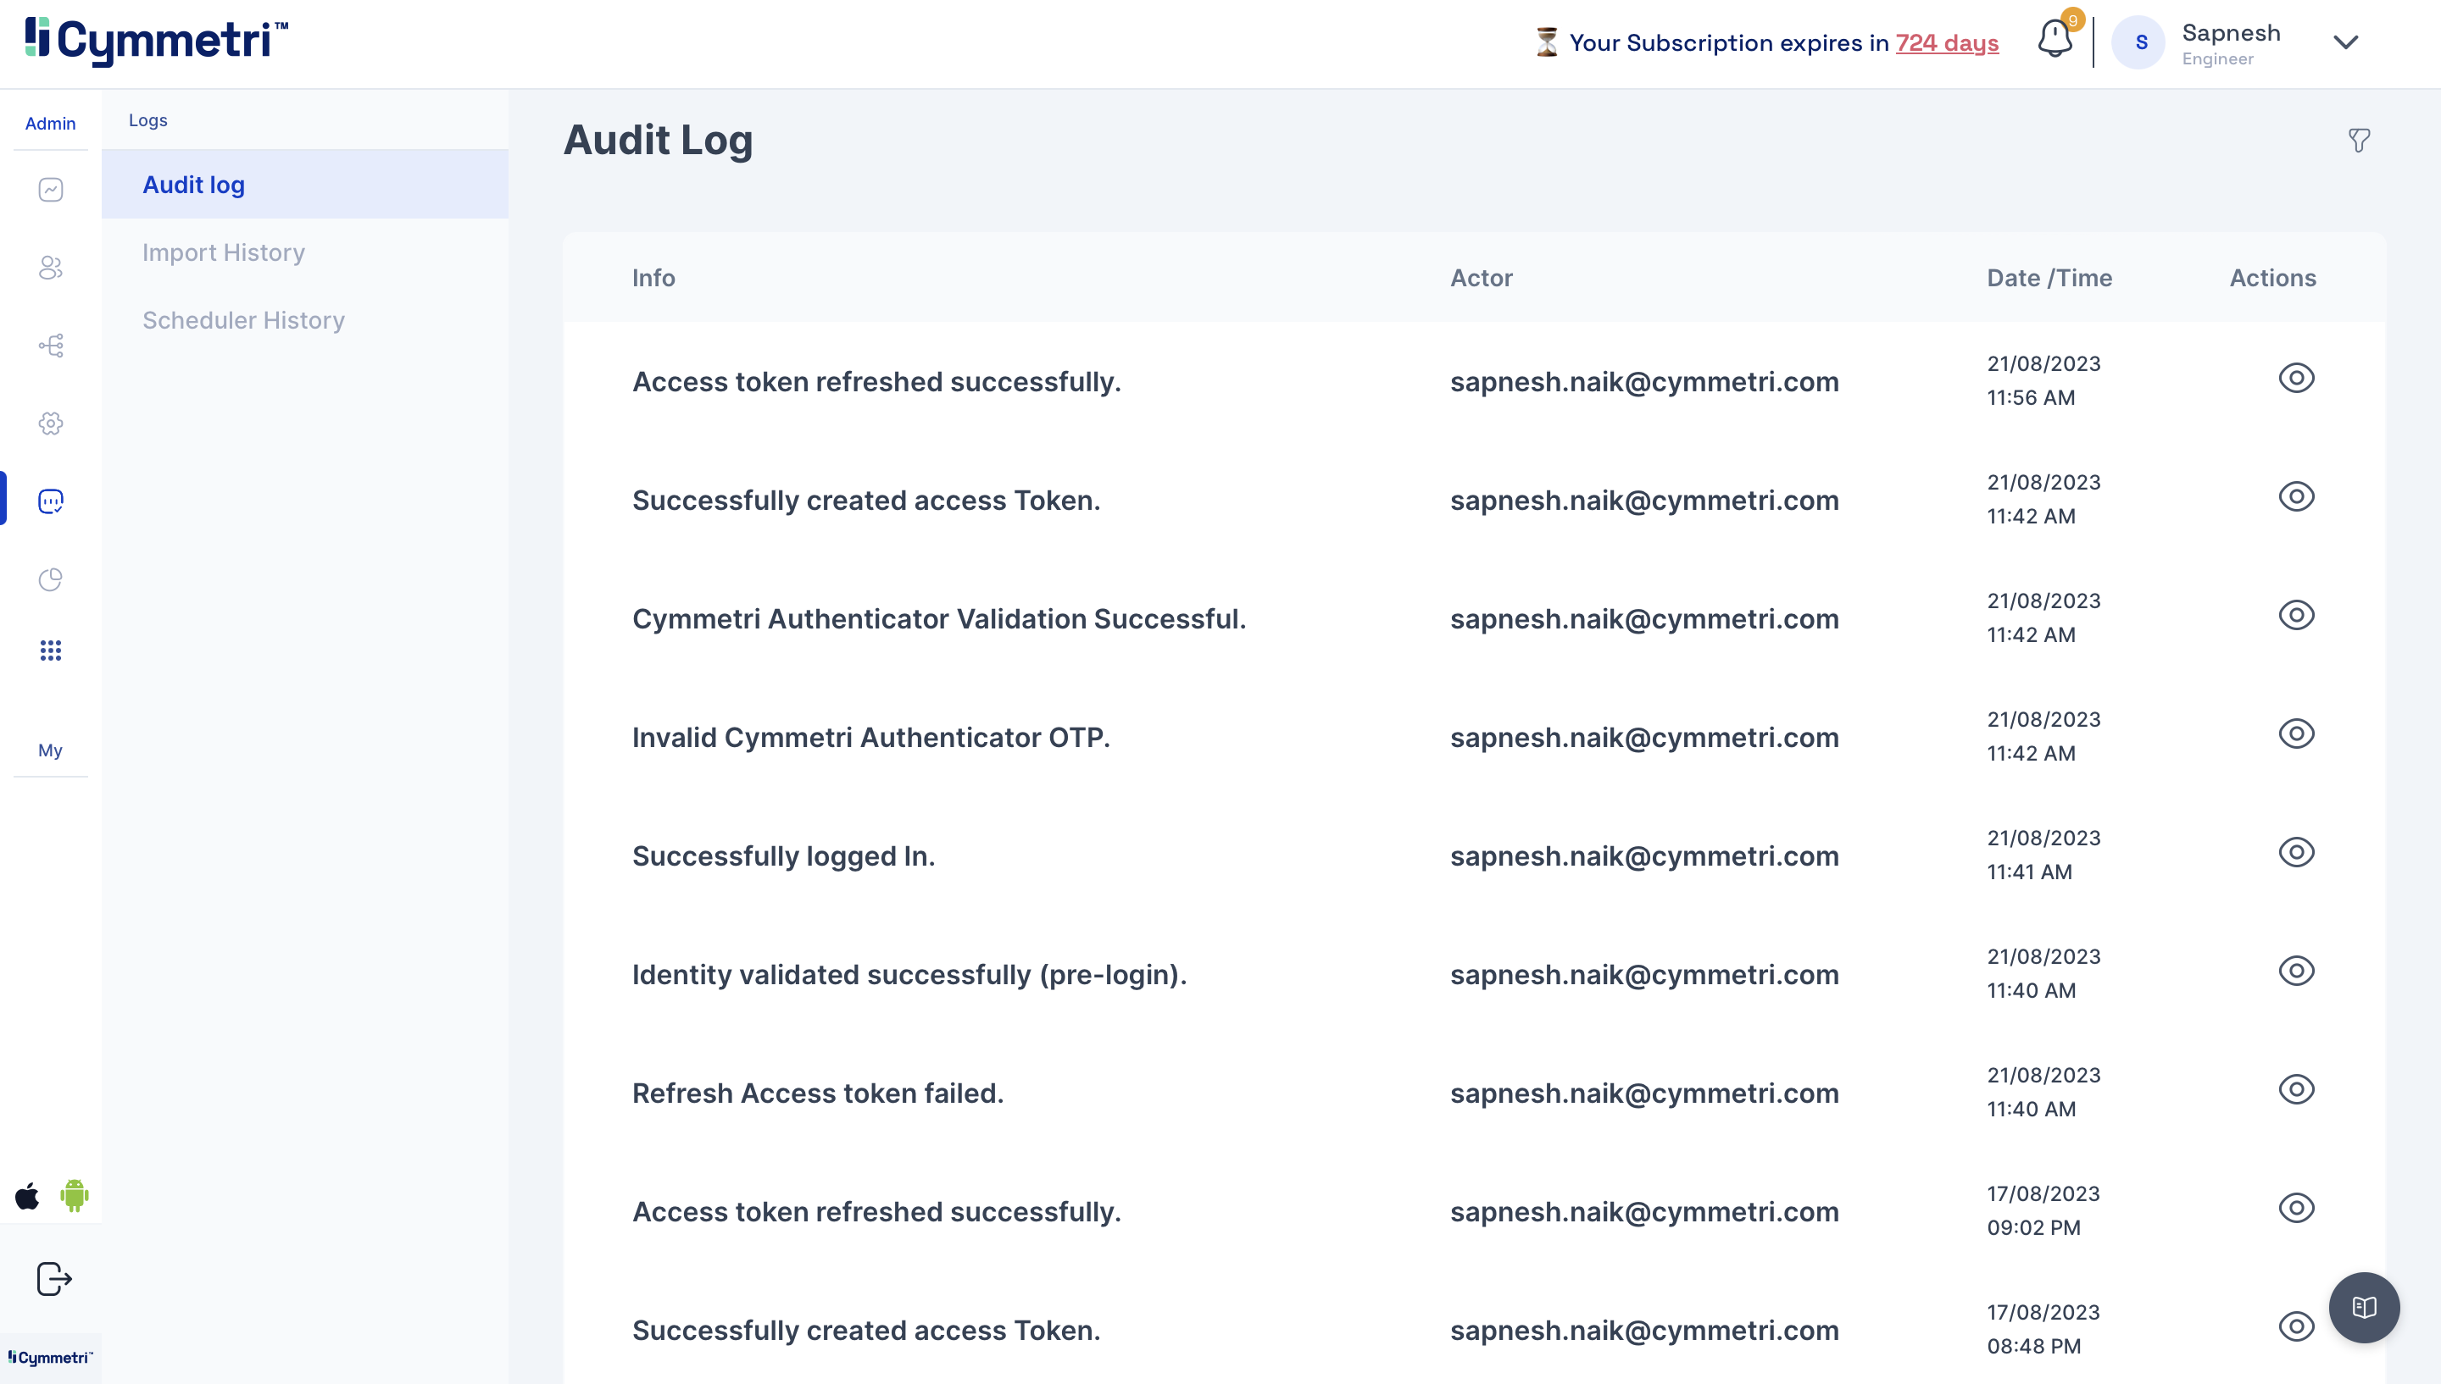The width and height of the screenshot is (2441, 1384).
Task: Open Import History in Logs menu
Action: click(224, 253)
